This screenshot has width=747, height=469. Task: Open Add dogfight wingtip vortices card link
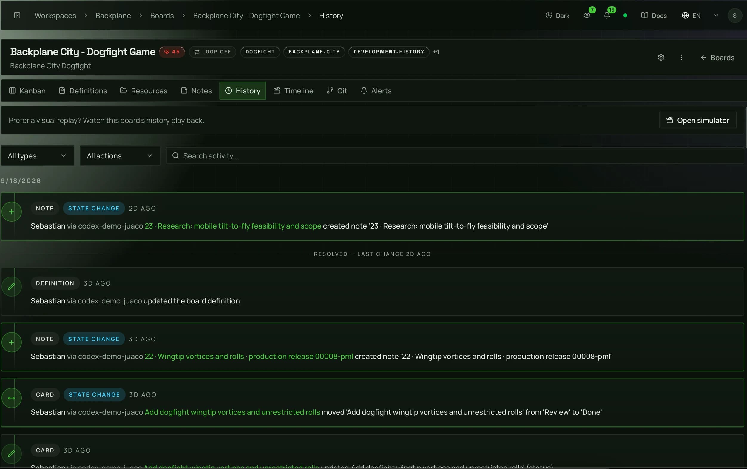pyautogui.click(x=232, y=412)
